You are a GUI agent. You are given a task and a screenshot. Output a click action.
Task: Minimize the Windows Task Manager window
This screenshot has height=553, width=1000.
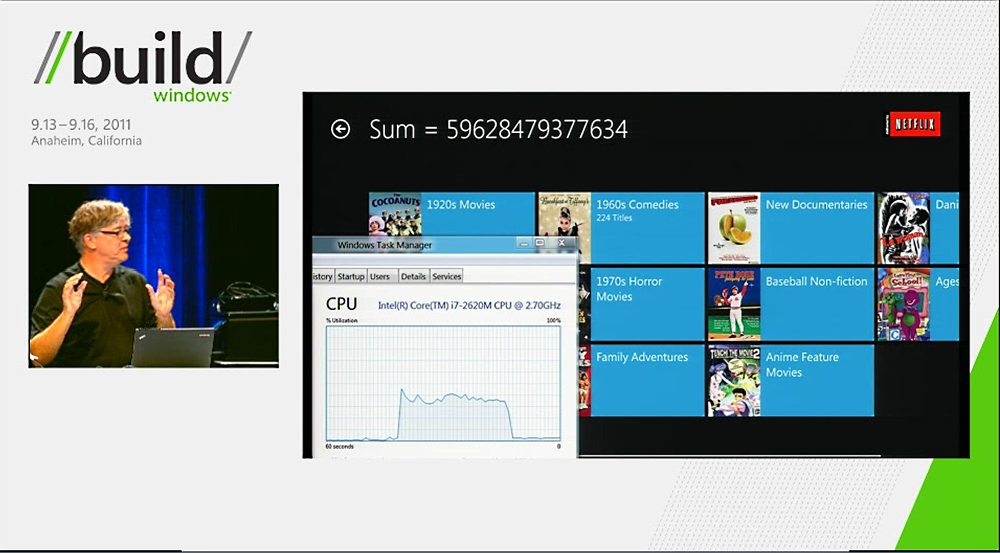click(x=523, y=243)
